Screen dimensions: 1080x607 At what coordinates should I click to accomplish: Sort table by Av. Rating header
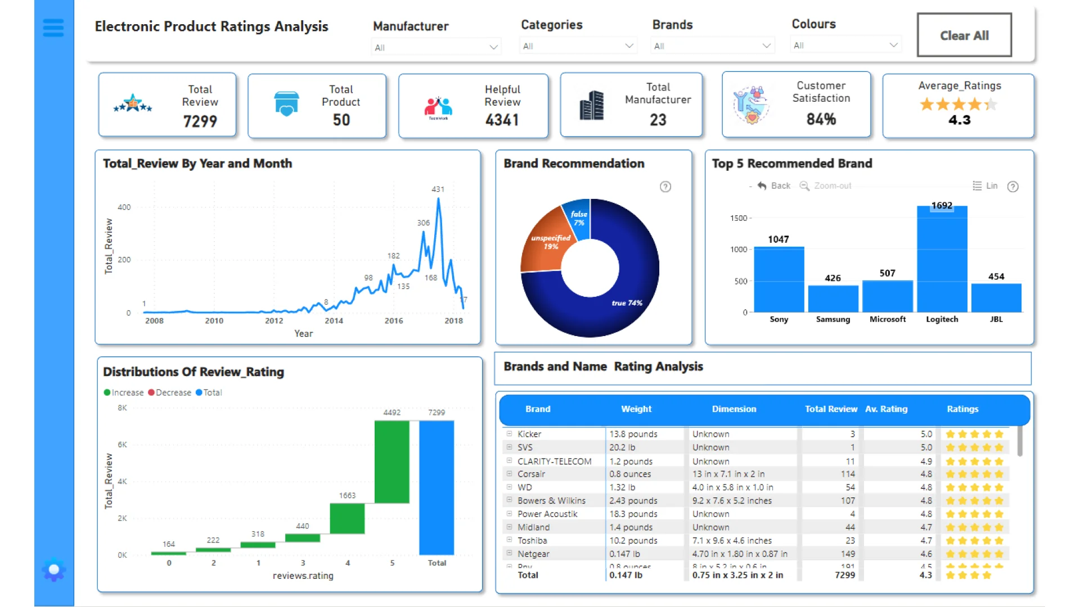tap(886, 409)
